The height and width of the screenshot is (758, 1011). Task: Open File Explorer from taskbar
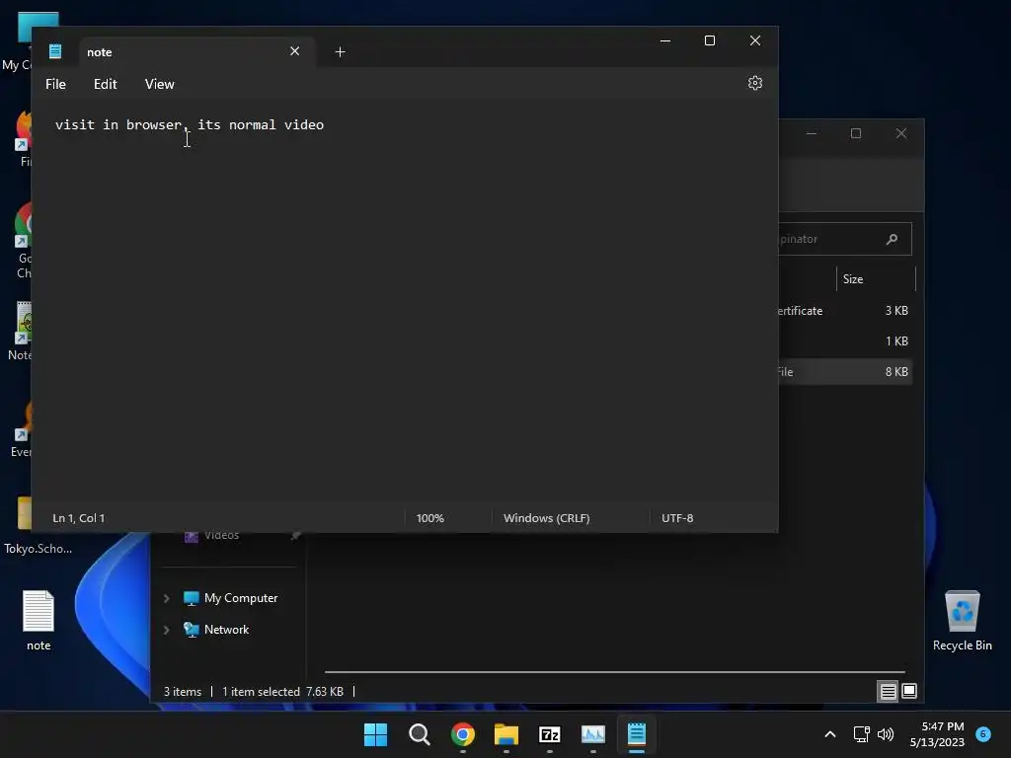(x=506, y=734)
